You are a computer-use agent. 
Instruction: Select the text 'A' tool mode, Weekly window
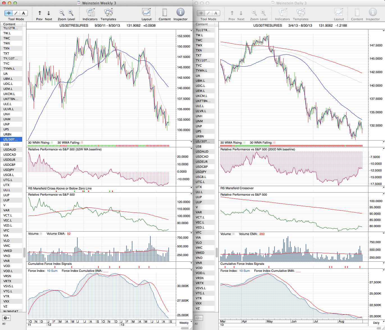point(23,13)
